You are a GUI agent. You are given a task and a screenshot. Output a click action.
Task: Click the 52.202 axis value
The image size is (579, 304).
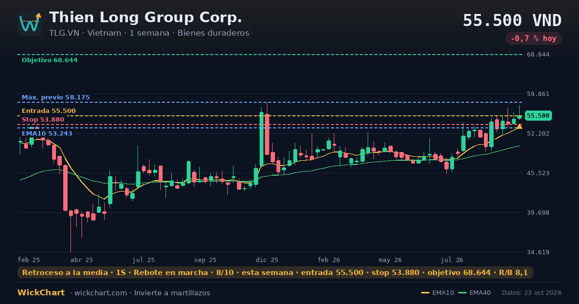[x=538, y=134]
